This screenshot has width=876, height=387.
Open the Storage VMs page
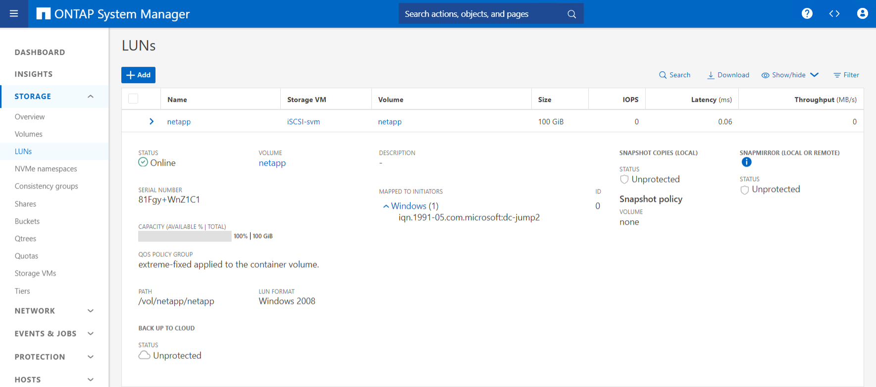click(x=35, y=273)
